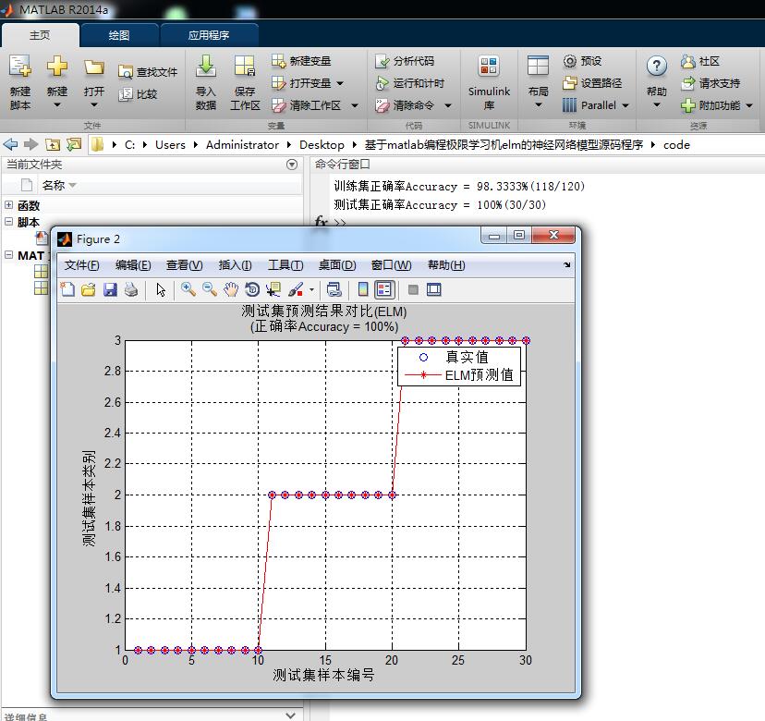The width and height of the screenshot is (765, 721).
Task: Click the Desktop segment in address path
Action: [322, 144]
